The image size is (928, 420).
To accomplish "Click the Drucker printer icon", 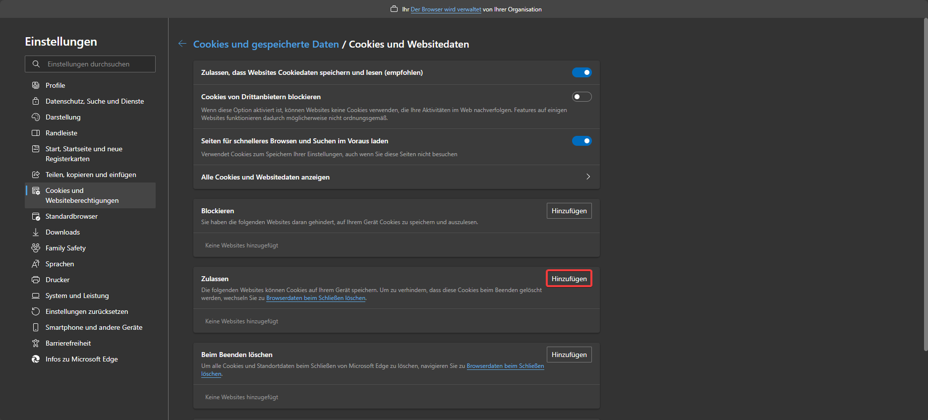I will pos(36,280).
